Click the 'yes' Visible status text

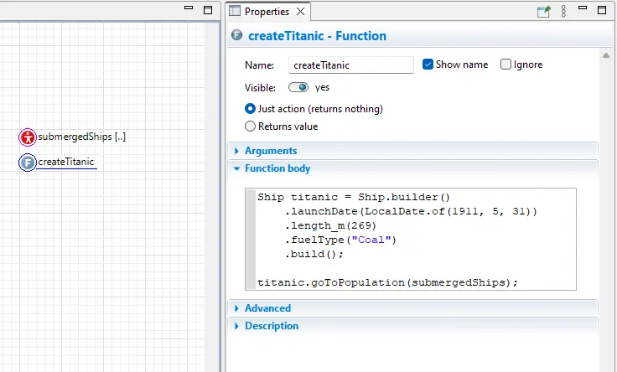(x=322, y=87)
